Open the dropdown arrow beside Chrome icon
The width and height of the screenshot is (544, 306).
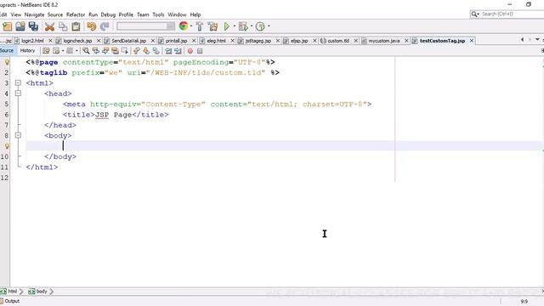(x=191, y=26)
